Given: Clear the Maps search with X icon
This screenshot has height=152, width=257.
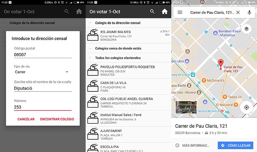Looking at the screenshot, I should [238, 12].
